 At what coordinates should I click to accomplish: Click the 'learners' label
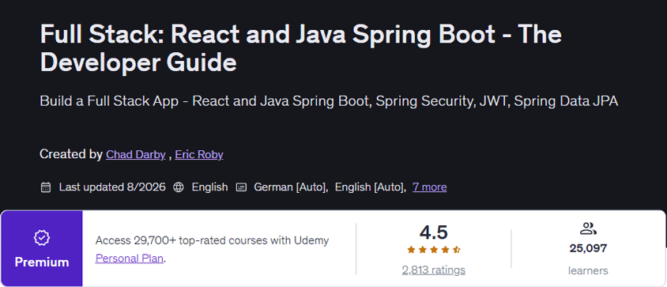coord(588,270)
